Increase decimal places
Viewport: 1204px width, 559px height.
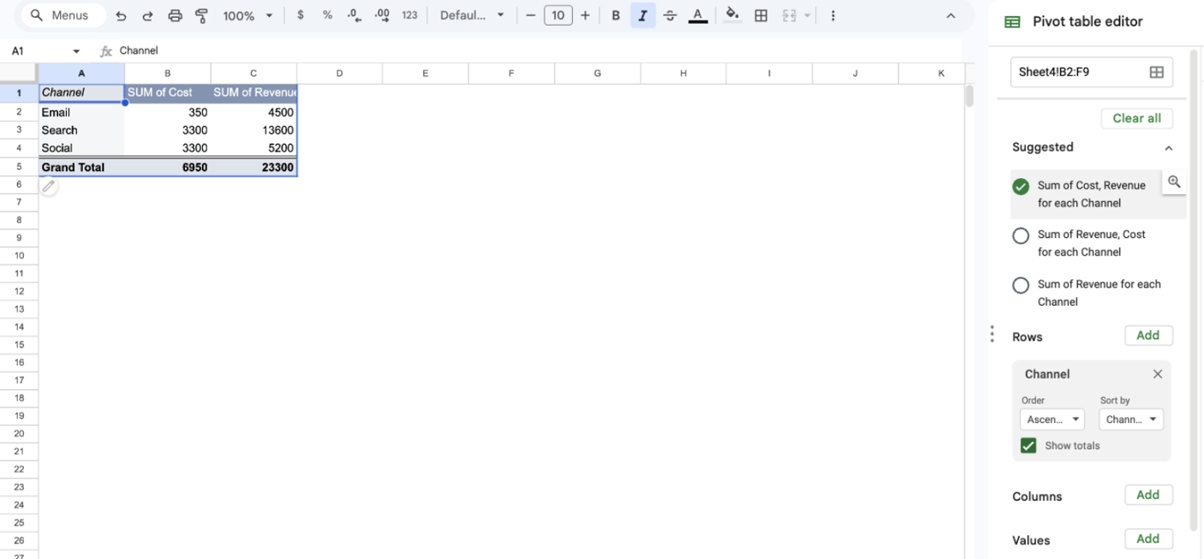tap(383, 16)
